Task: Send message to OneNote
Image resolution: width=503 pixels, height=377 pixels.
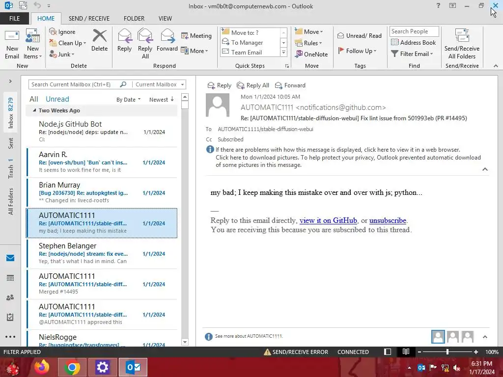Action: point(311,54)
